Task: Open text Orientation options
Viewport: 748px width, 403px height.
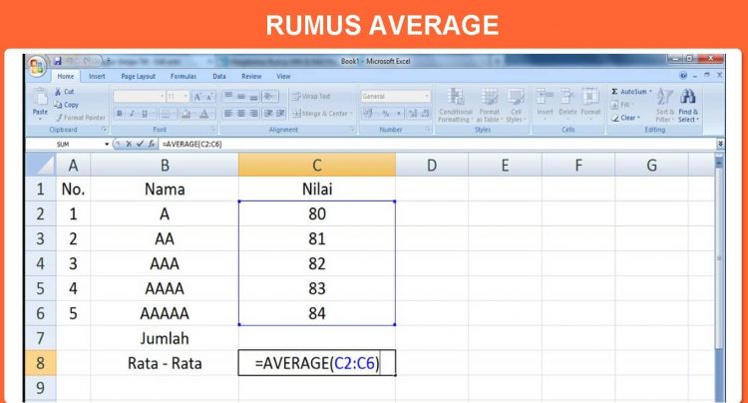Action: pyautogui.click(x=269, y=97)
